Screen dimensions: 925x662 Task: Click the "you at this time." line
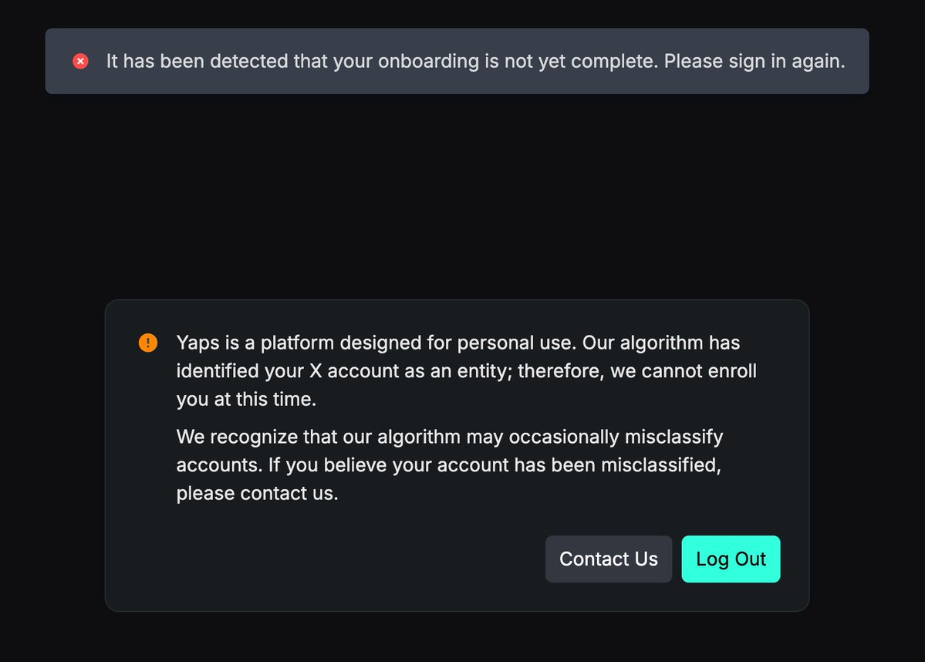point(246,400)
